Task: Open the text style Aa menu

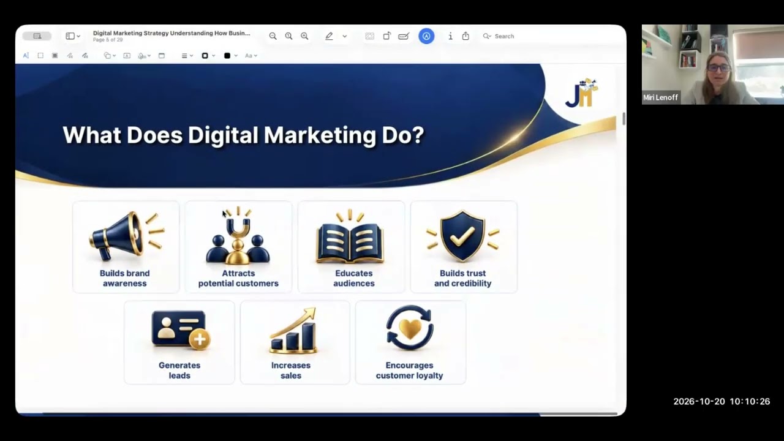Action: pos(251,56)
